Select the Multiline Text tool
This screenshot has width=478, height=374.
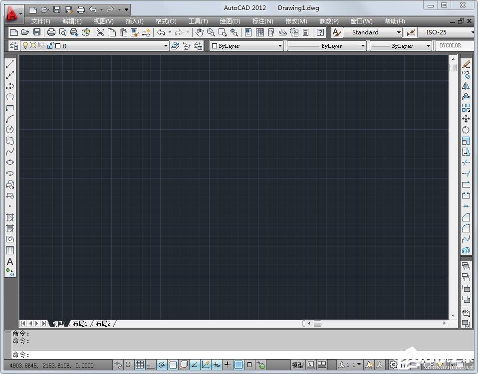(10, 261)
